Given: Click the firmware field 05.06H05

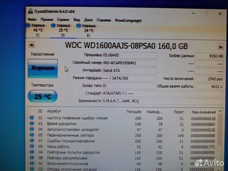Looking at the screenshot, I should pos(130,55).
